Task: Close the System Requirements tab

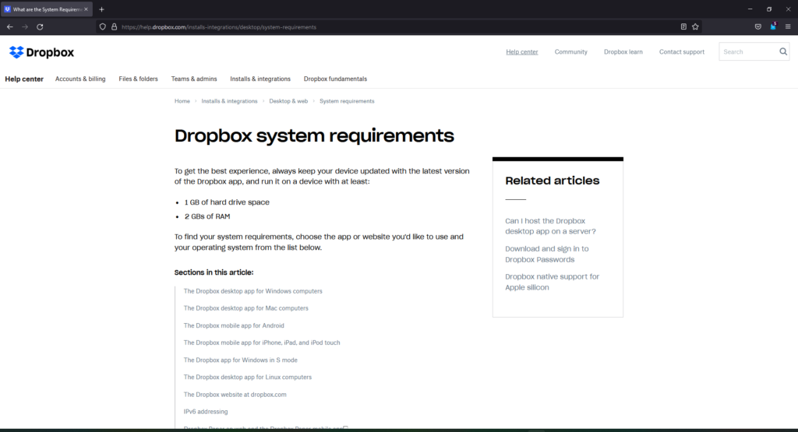Action: [86, 9]
